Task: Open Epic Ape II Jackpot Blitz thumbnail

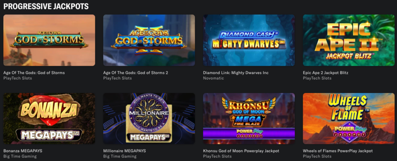Action: [x=349, y=40]
